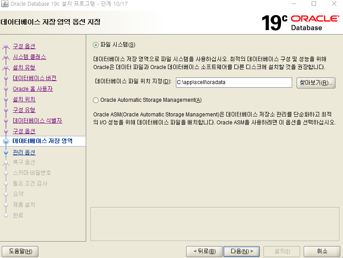The image size is (343, 258).
Task: Minimize the installer window
Action: click(294, 4)
